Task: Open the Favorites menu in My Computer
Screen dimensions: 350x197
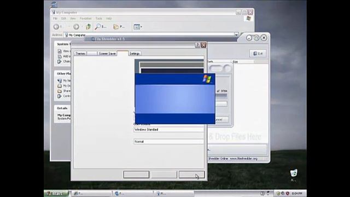Action: coord(85,19)
